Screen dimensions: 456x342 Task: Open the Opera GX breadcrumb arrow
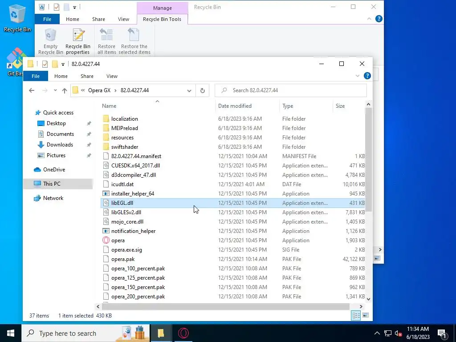[115, 90]
